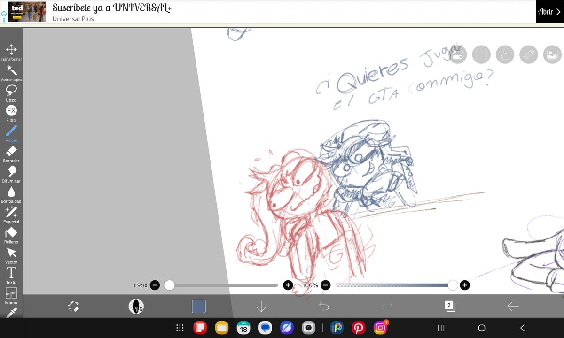564x338 pixels.
Task: Tap Abrir button on the ad
Action: click(x=549, y=12)
